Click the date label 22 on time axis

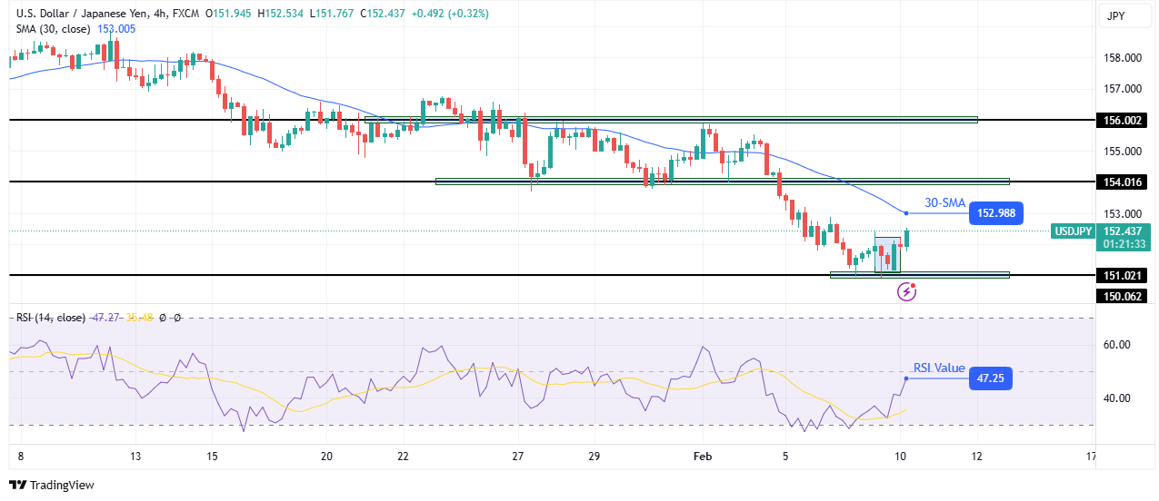tap(403, 457)
